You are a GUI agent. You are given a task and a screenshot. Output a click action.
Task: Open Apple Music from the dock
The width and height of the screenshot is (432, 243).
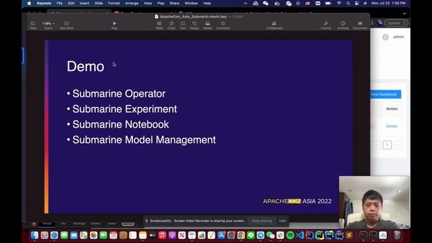pyautogui.click(x=162, y=236)
